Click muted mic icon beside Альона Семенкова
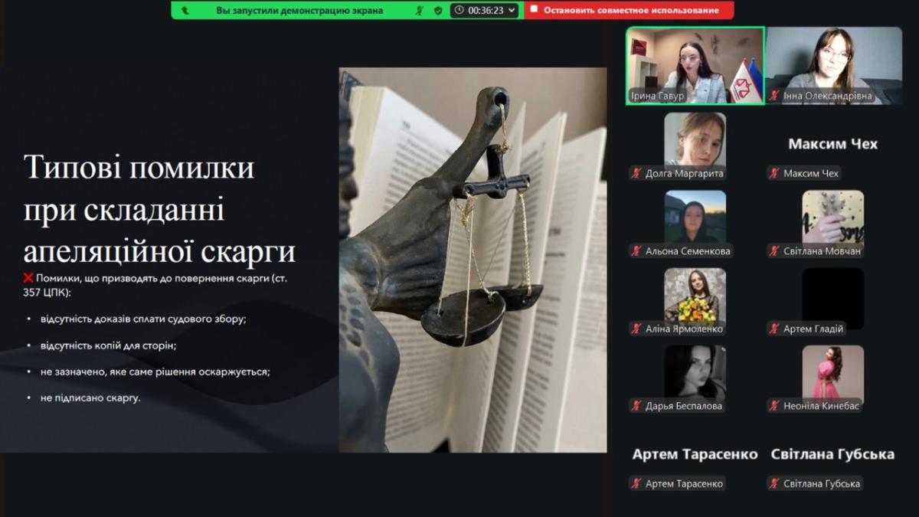919x517 pixels. 636,250
